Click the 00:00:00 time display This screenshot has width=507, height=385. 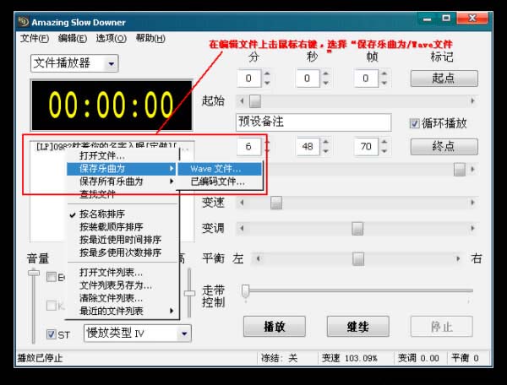[112, 105]
